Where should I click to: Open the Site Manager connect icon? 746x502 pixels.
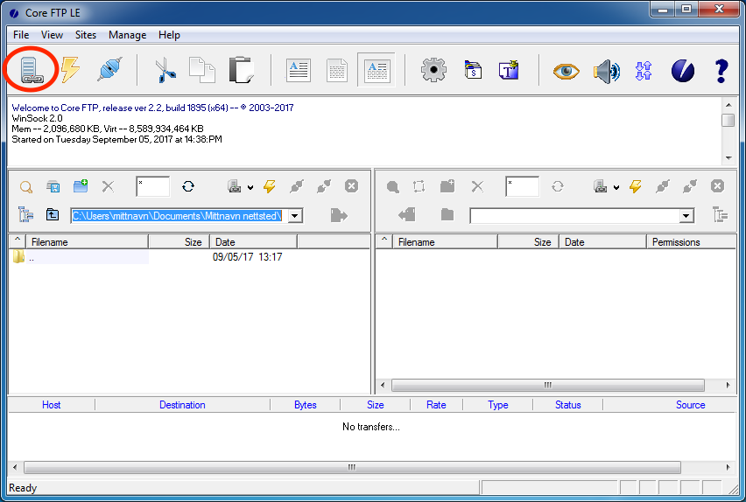point(32,70)
